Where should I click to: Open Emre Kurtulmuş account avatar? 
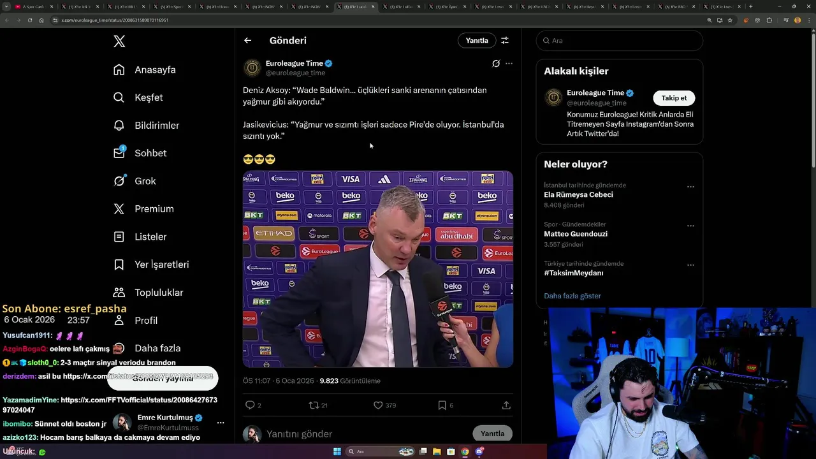(x=122, y=422)
